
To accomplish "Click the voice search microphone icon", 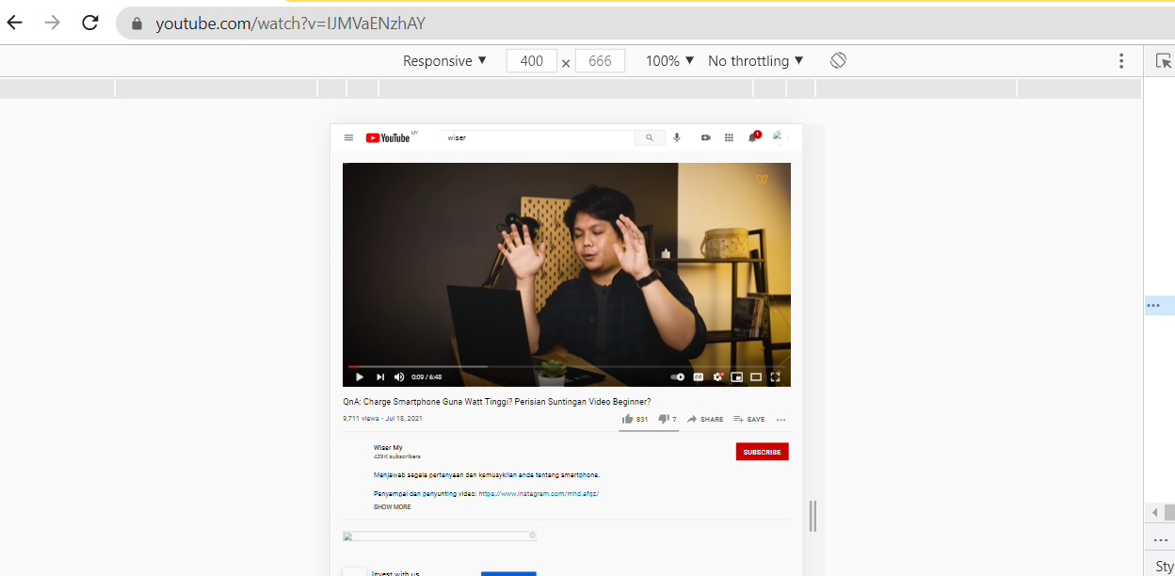I will point(676,137).
